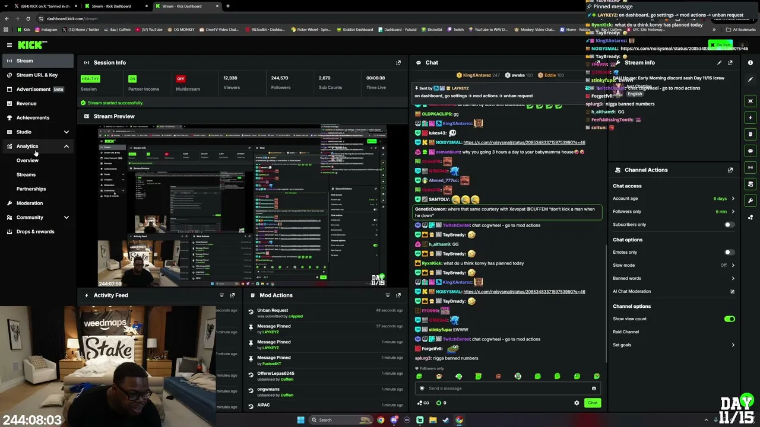Open Stream URL & Key page

click(37, 75)
